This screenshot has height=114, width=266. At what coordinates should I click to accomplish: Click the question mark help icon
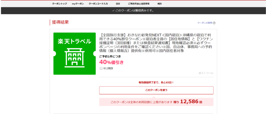214,23
